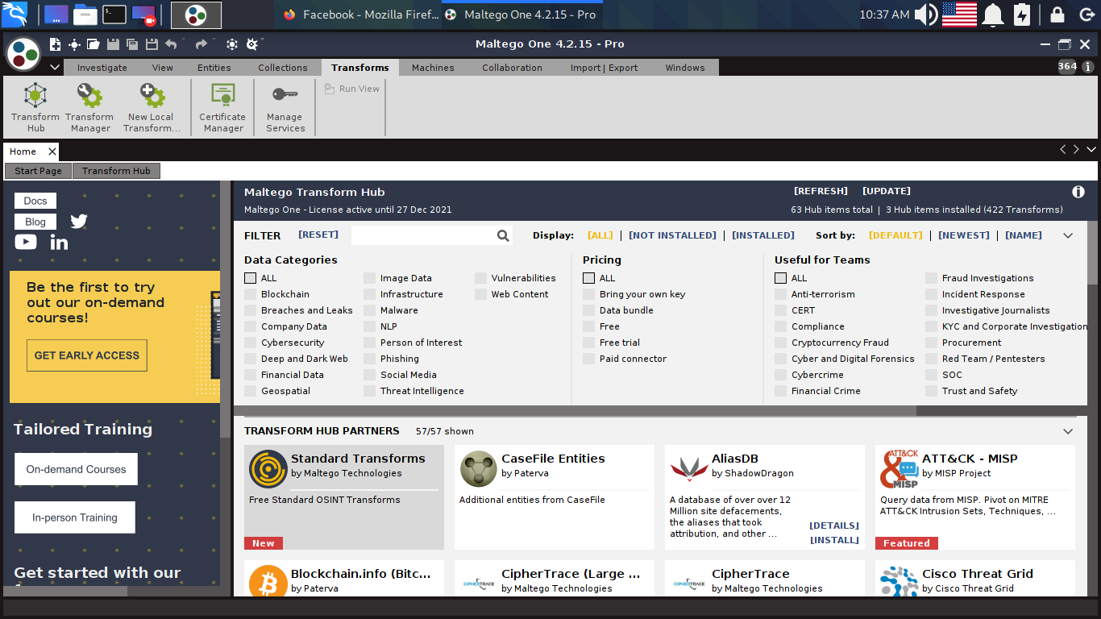The image size is (1101, 619).
Task: Enable the Social Media filter checkbox
Action: 370,375
